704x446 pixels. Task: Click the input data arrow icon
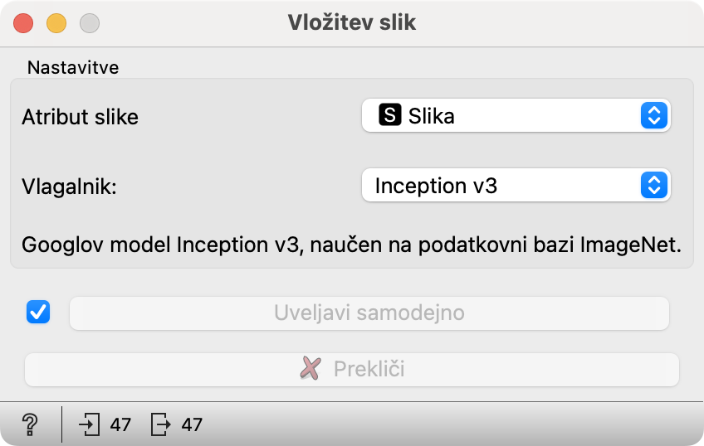pyautogui.click(x=90, y=424)
